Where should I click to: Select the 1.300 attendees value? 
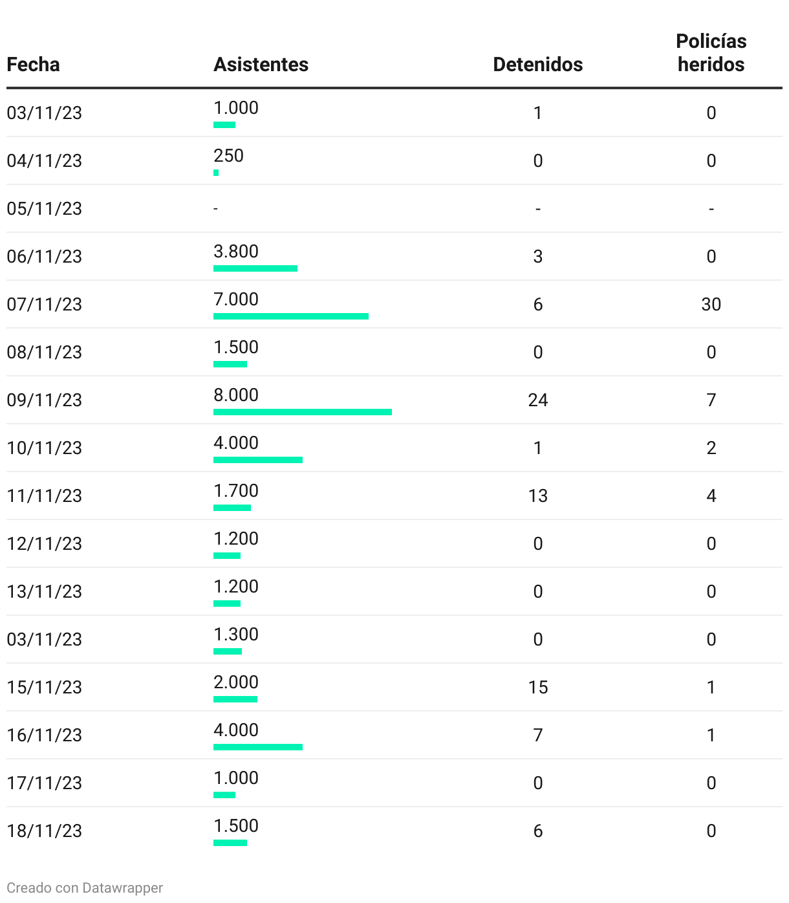pyautogui.click(x=236, y=635)
